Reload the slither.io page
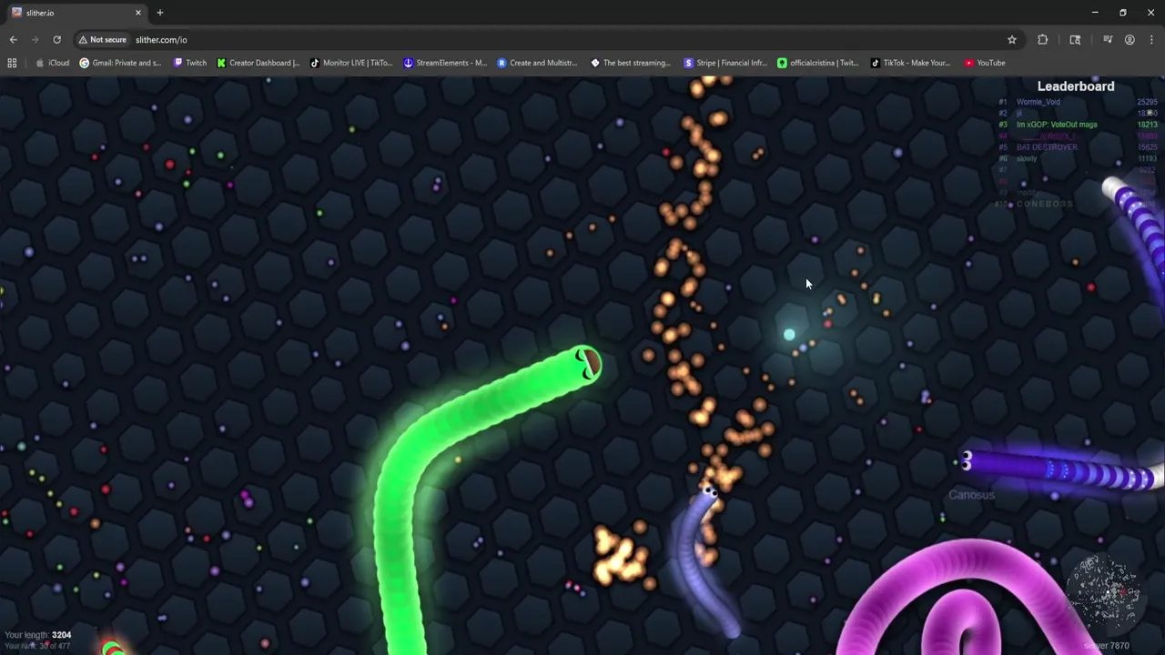Viewport: 1165px width, 655px height. point(56,39)
